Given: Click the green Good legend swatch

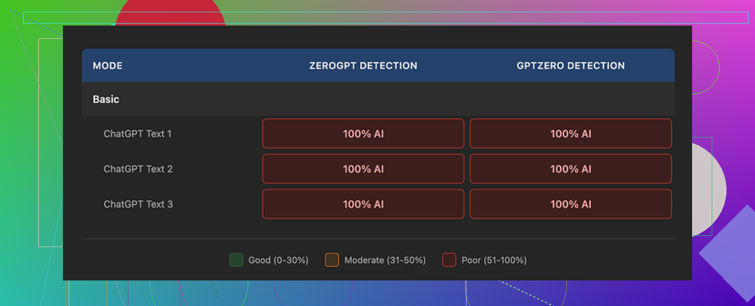Looking at the screenshot, I should click(x=236, y=260).
